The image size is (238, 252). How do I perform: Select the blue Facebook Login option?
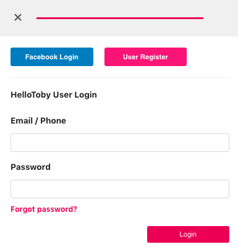pos(52,57)
